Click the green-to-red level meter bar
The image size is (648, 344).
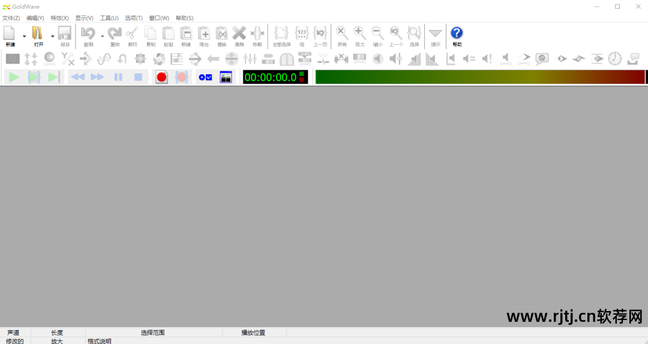pos(480,77)
